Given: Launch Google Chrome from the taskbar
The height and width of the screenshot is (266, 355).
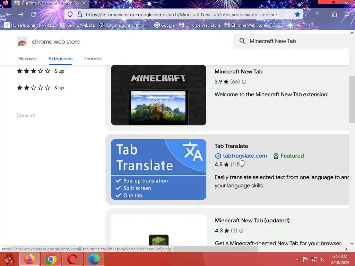Looking at the screenshot, I should point(51,259).
